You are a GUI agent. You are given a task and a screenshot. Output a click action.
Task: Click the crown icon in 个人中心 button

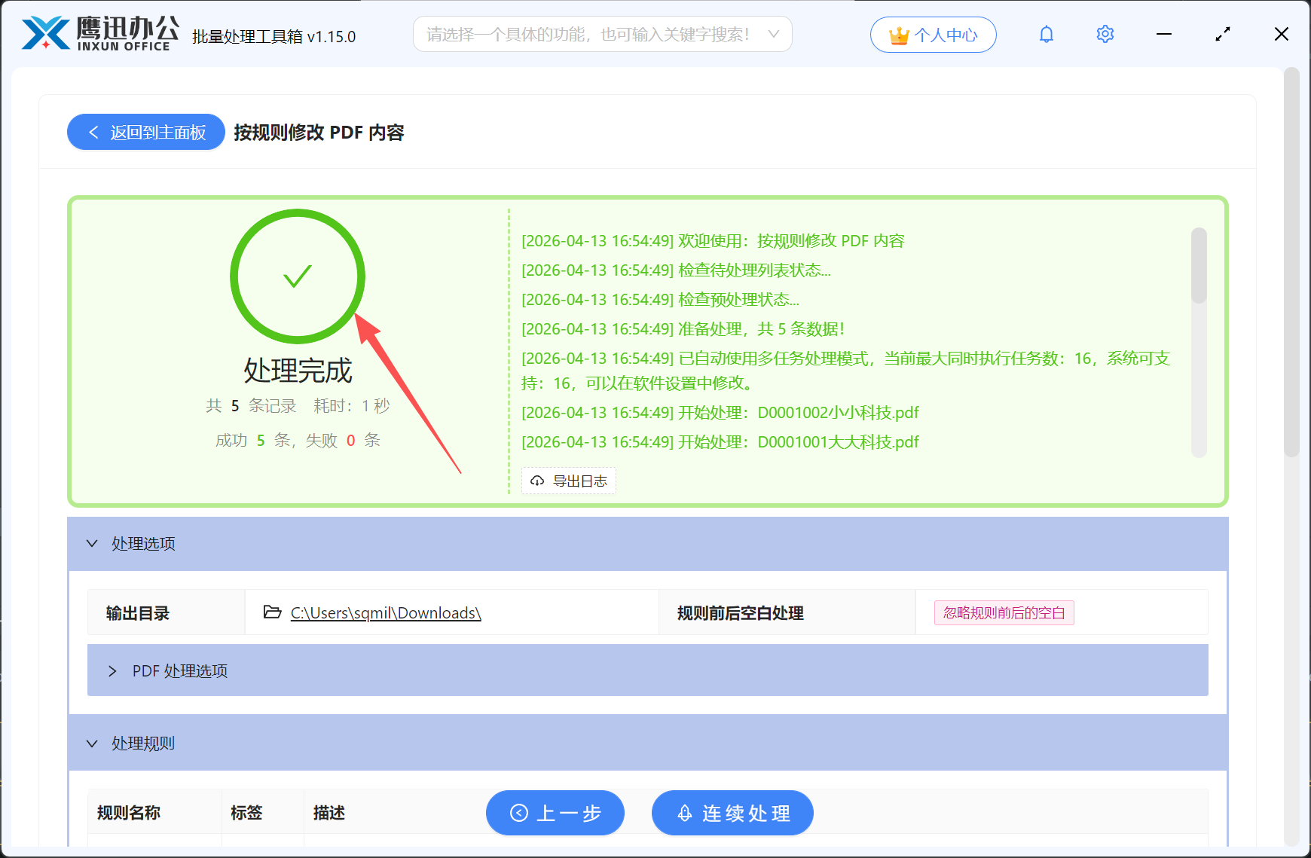[x=898, y=33]
